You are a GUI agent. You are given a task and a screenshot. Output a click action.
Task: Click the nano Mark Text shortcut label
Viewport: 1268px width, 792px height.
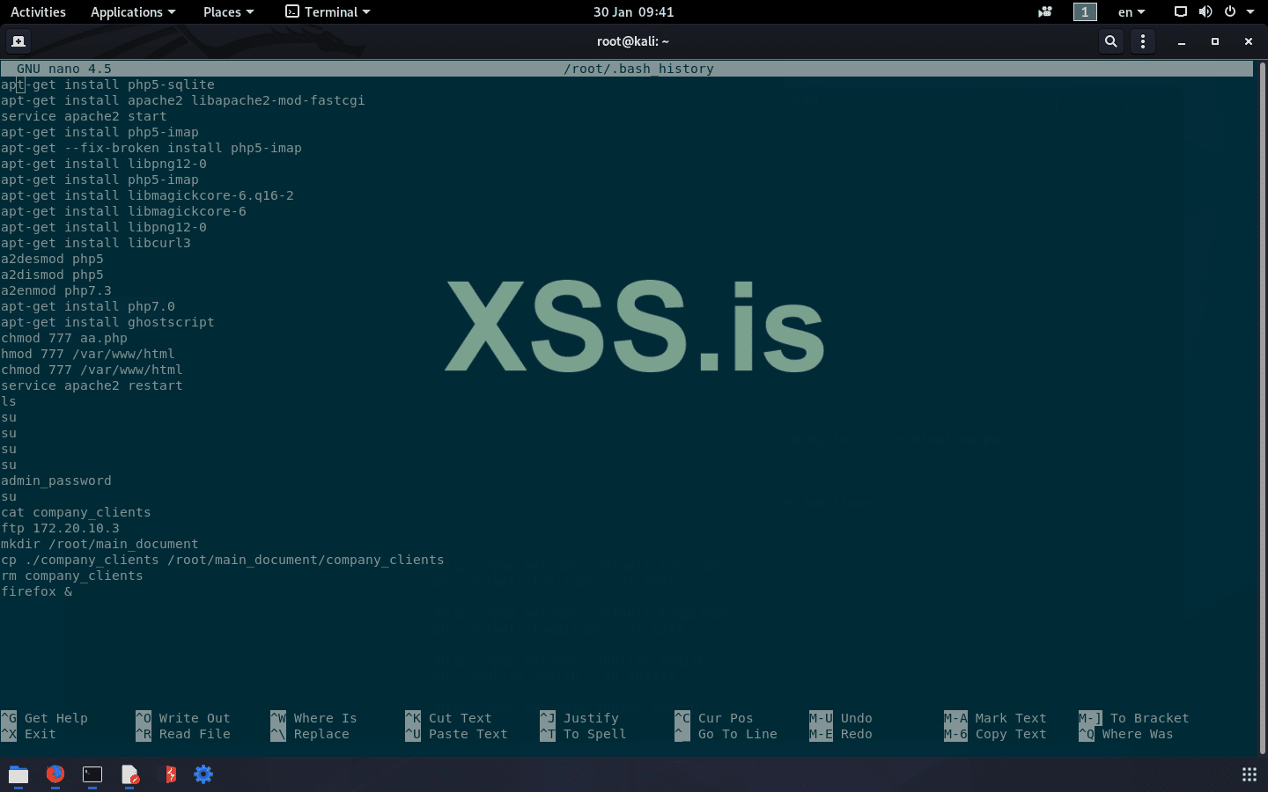point(1011,718)
